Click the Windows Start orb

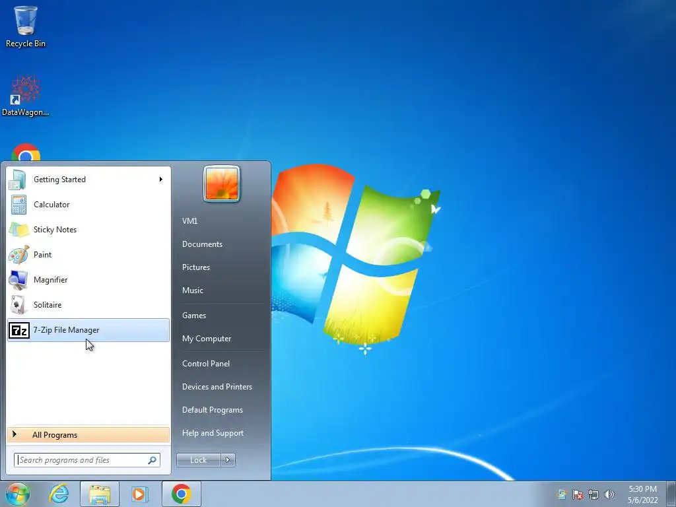18,494
